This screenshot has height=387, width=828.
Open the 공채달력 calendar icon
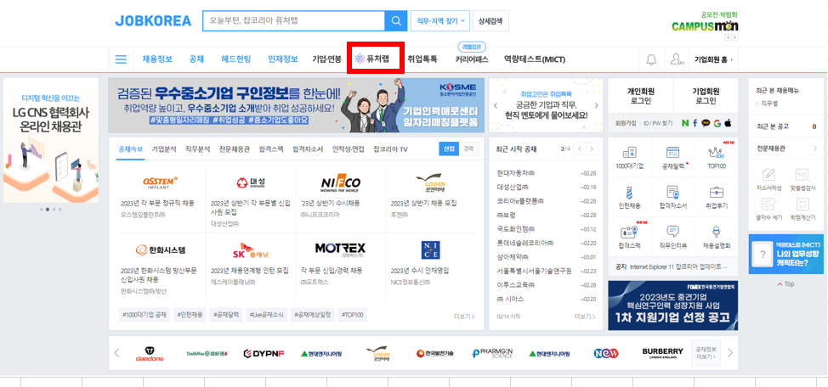pyautogui.click(x=672, y=153)
